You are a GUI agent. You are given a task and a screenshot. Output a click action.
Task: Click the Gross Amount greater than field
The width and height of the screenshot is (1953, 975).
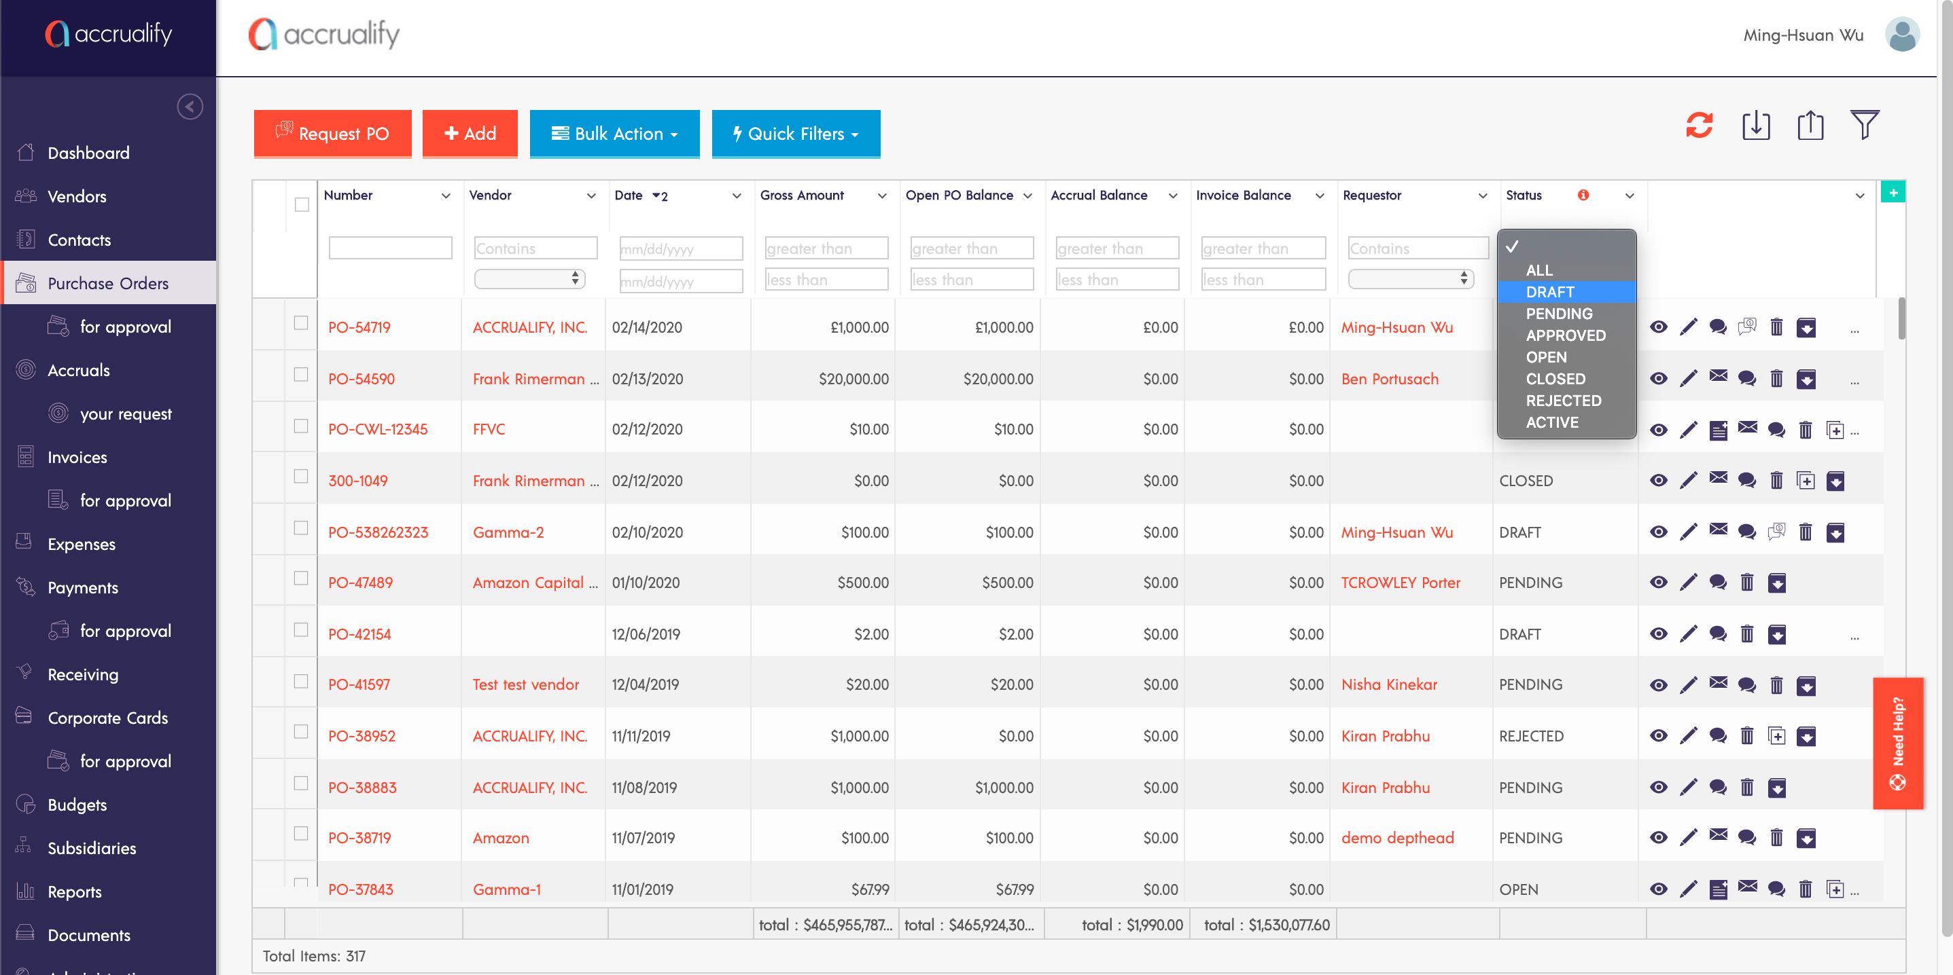(826, 249)
